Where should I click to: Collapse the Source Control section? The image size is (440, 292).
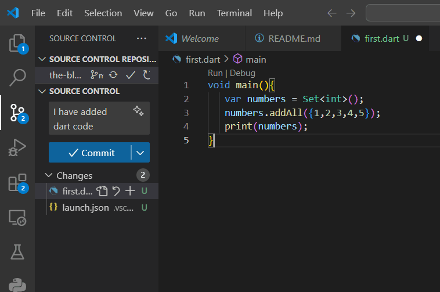42,91
